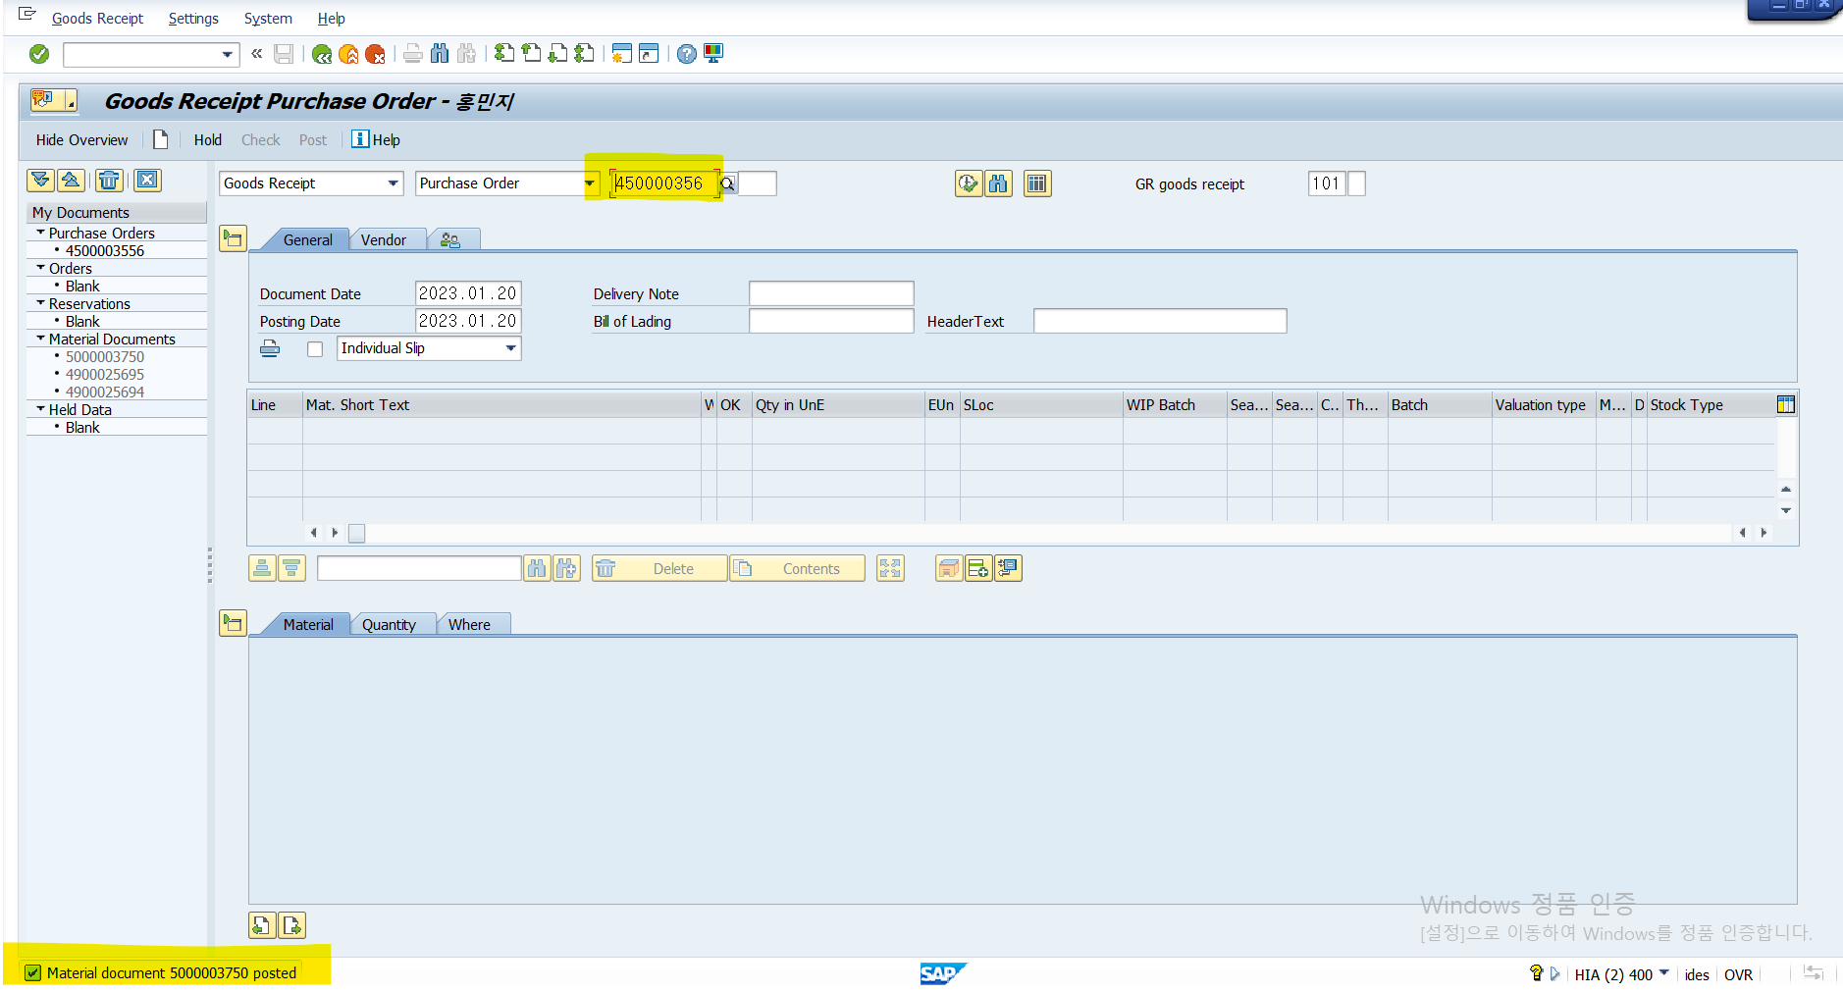Screen dimensions: 1843x994
Task: Click the Close overview panel X icon
Action: click(x=147, y=180)
